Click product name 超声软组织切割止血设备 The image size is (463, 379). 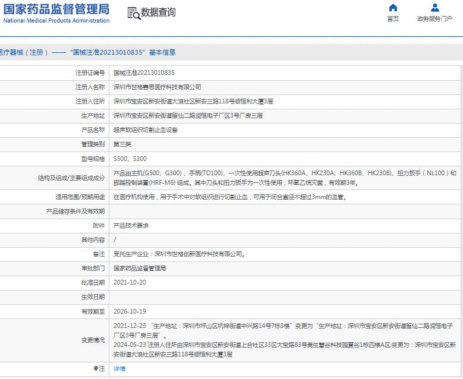[x=146, y=130]
